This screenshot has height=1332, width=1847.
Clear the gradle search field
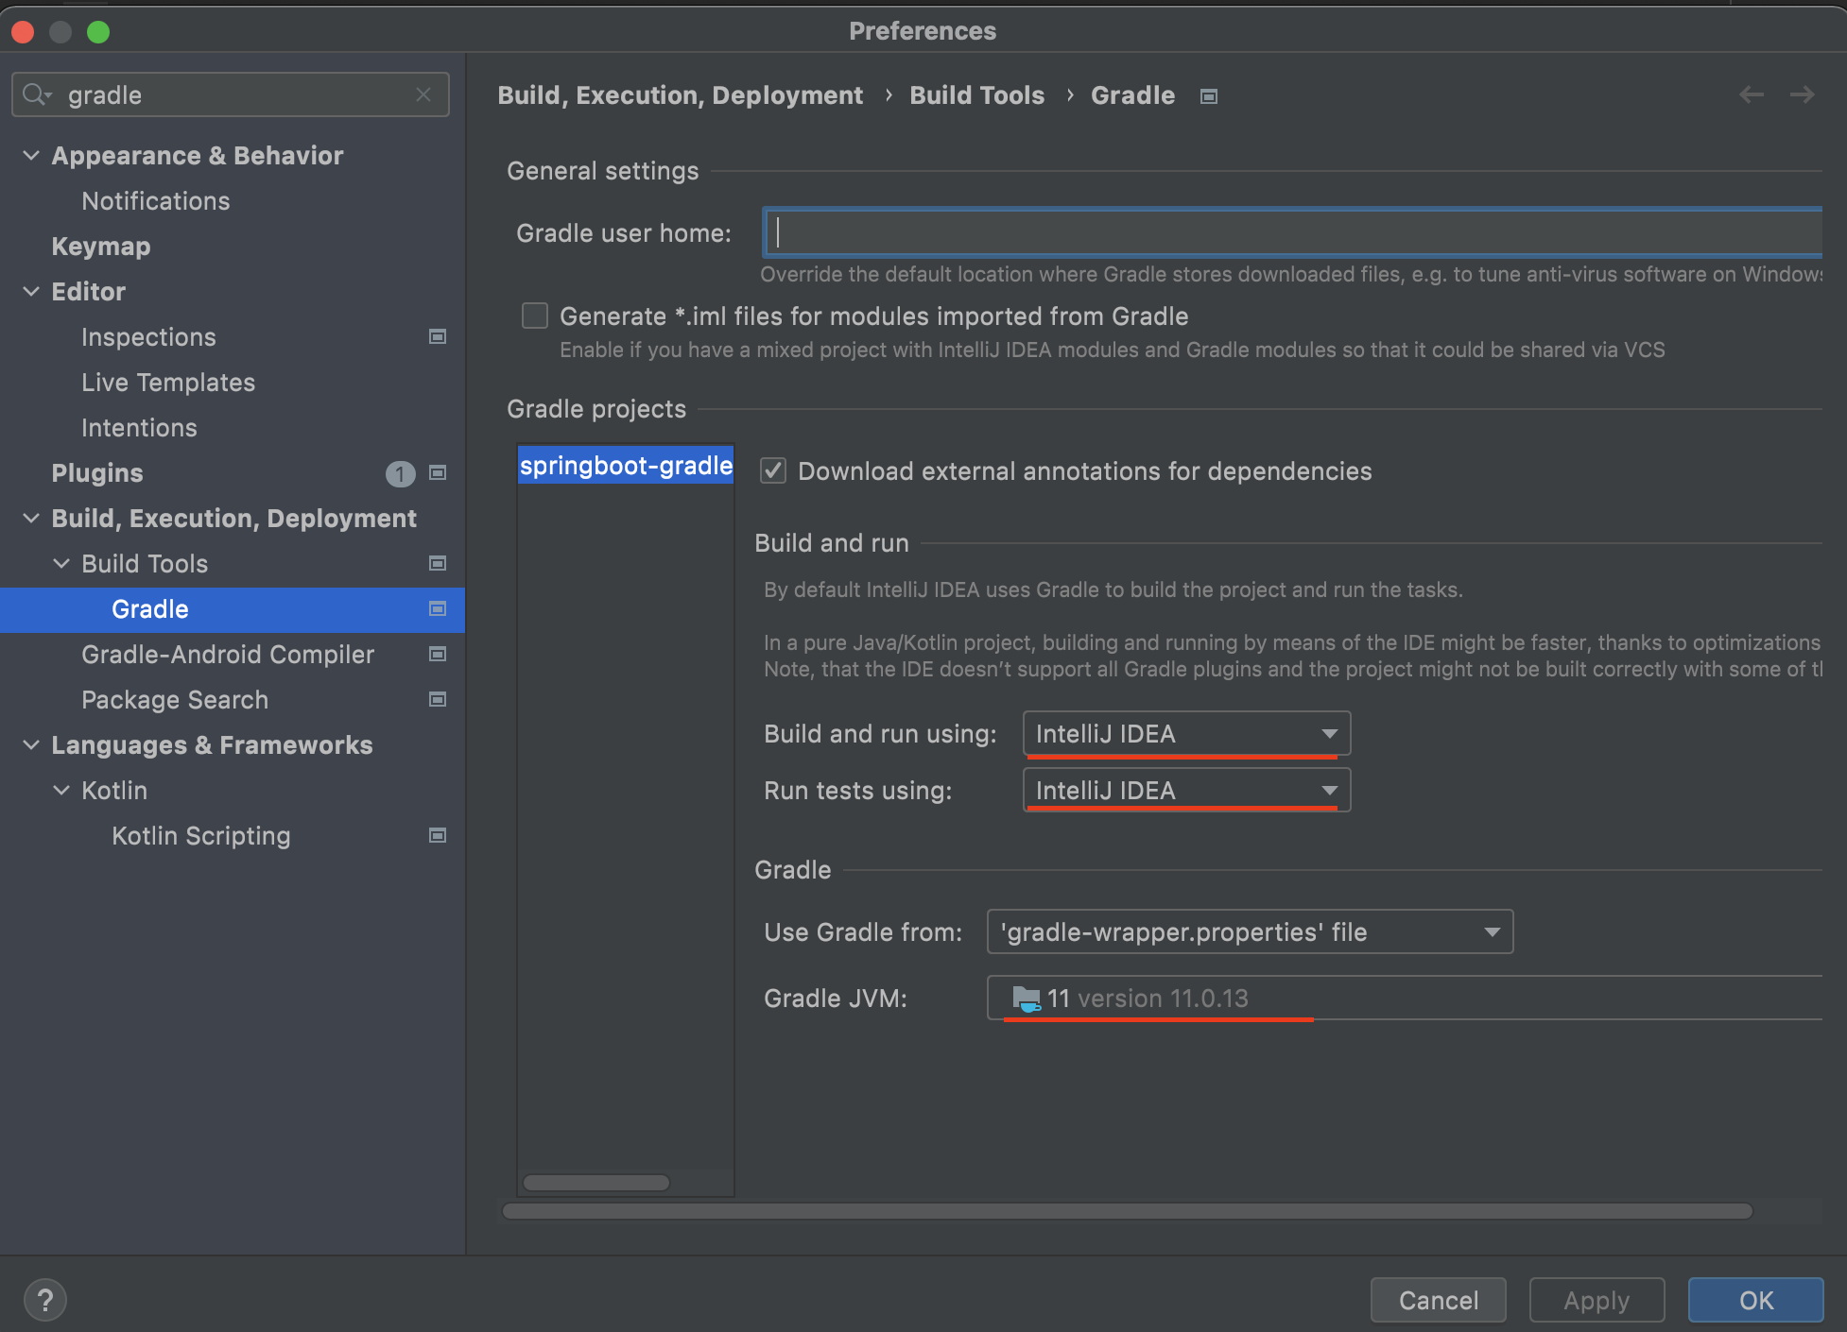pos(423,94)
